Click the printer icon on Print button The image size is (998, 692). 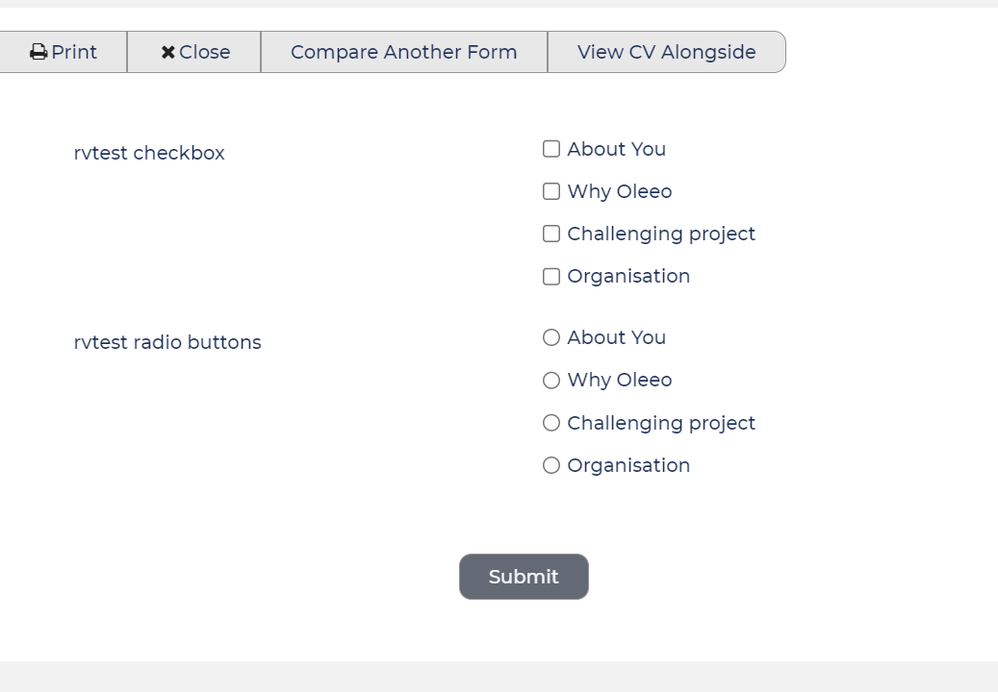(x=38, y=52)
